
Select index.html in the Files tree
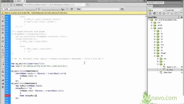[x=168, y=73]
